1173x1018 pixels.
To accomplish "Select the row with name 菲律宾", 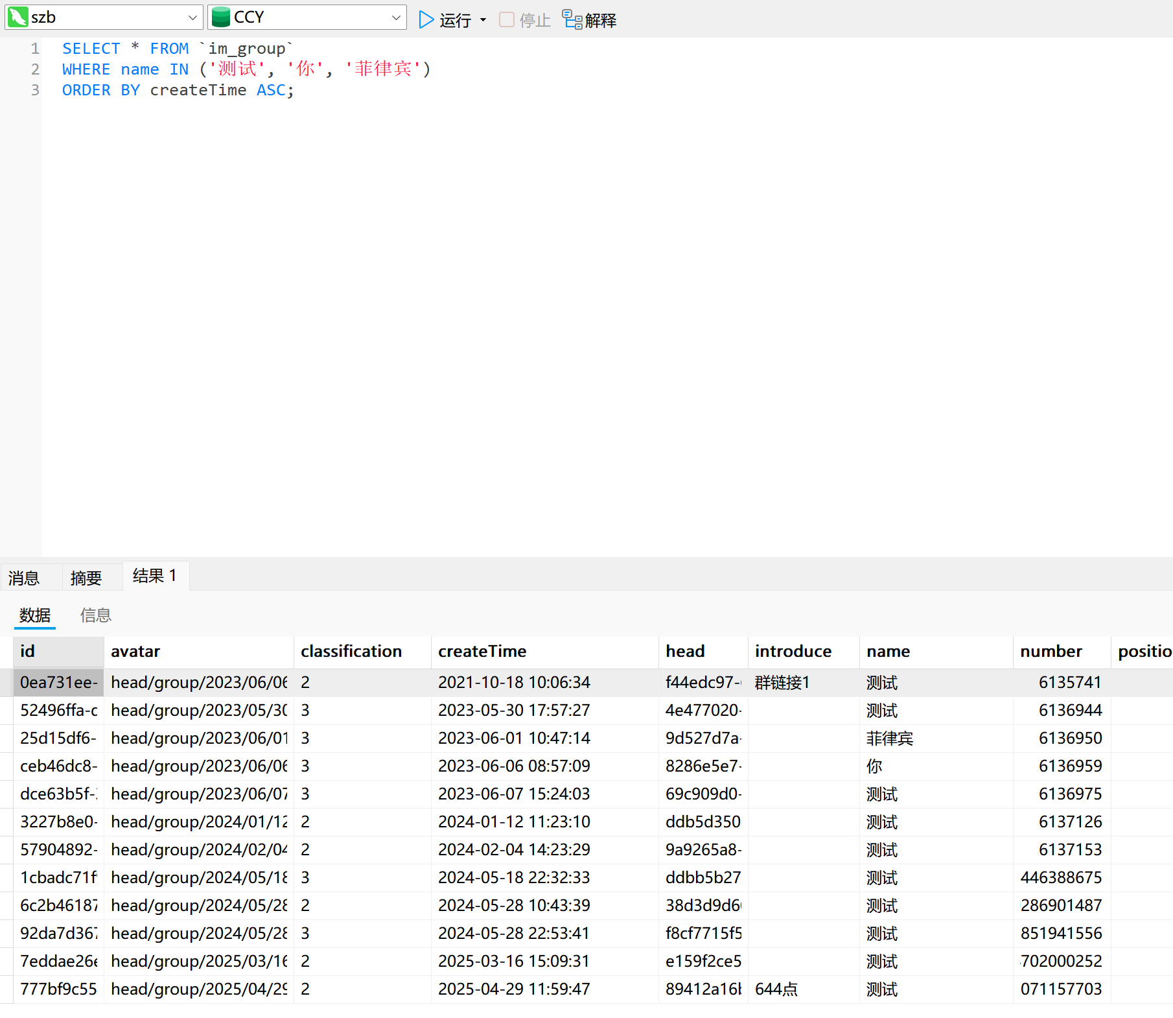I will click(889, 739).
